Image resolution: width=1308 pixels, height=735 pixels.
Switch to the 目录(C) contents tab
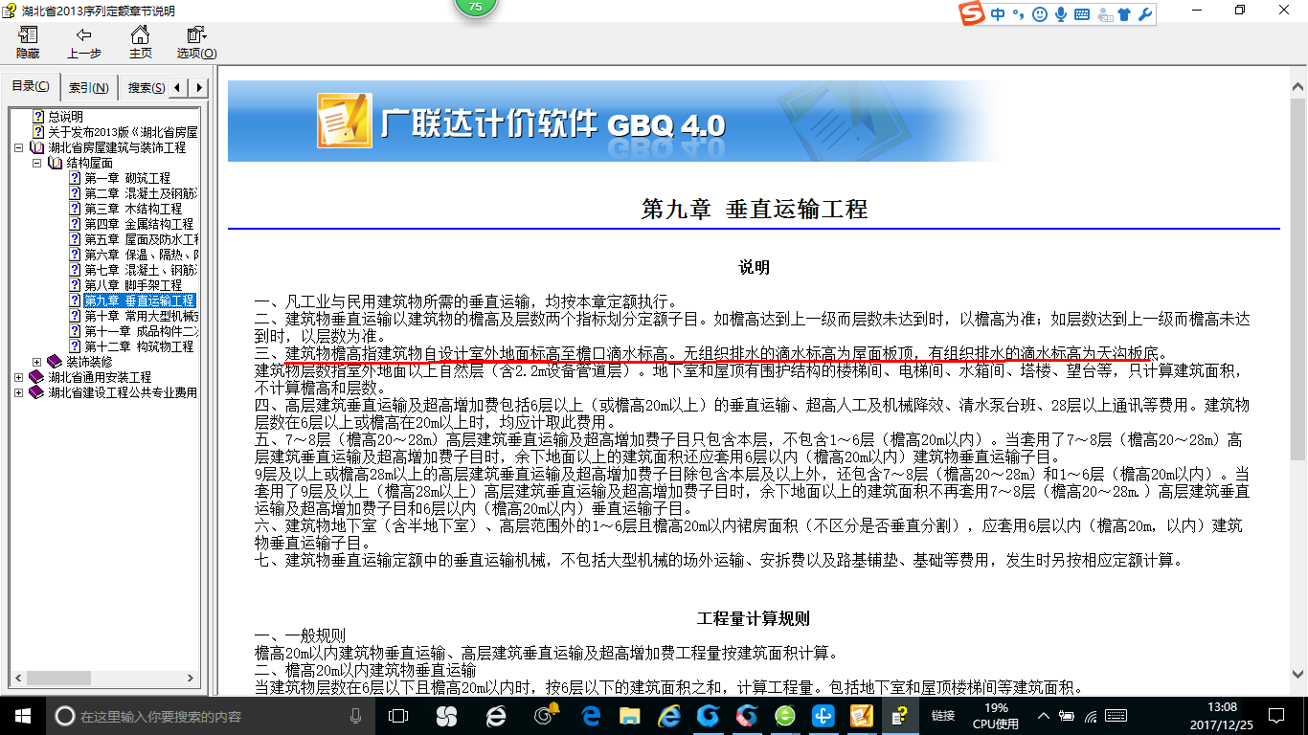(31, 86)
